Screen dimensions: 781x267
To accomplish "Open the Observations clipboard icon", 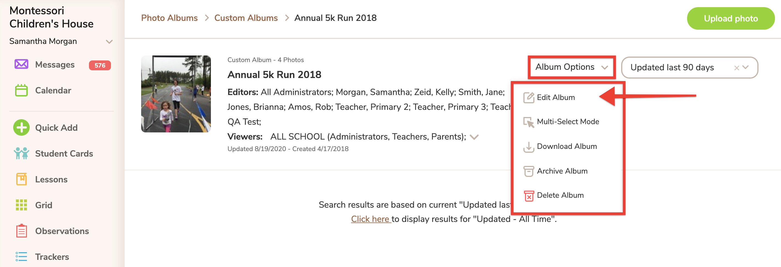I will coord(21,230).
